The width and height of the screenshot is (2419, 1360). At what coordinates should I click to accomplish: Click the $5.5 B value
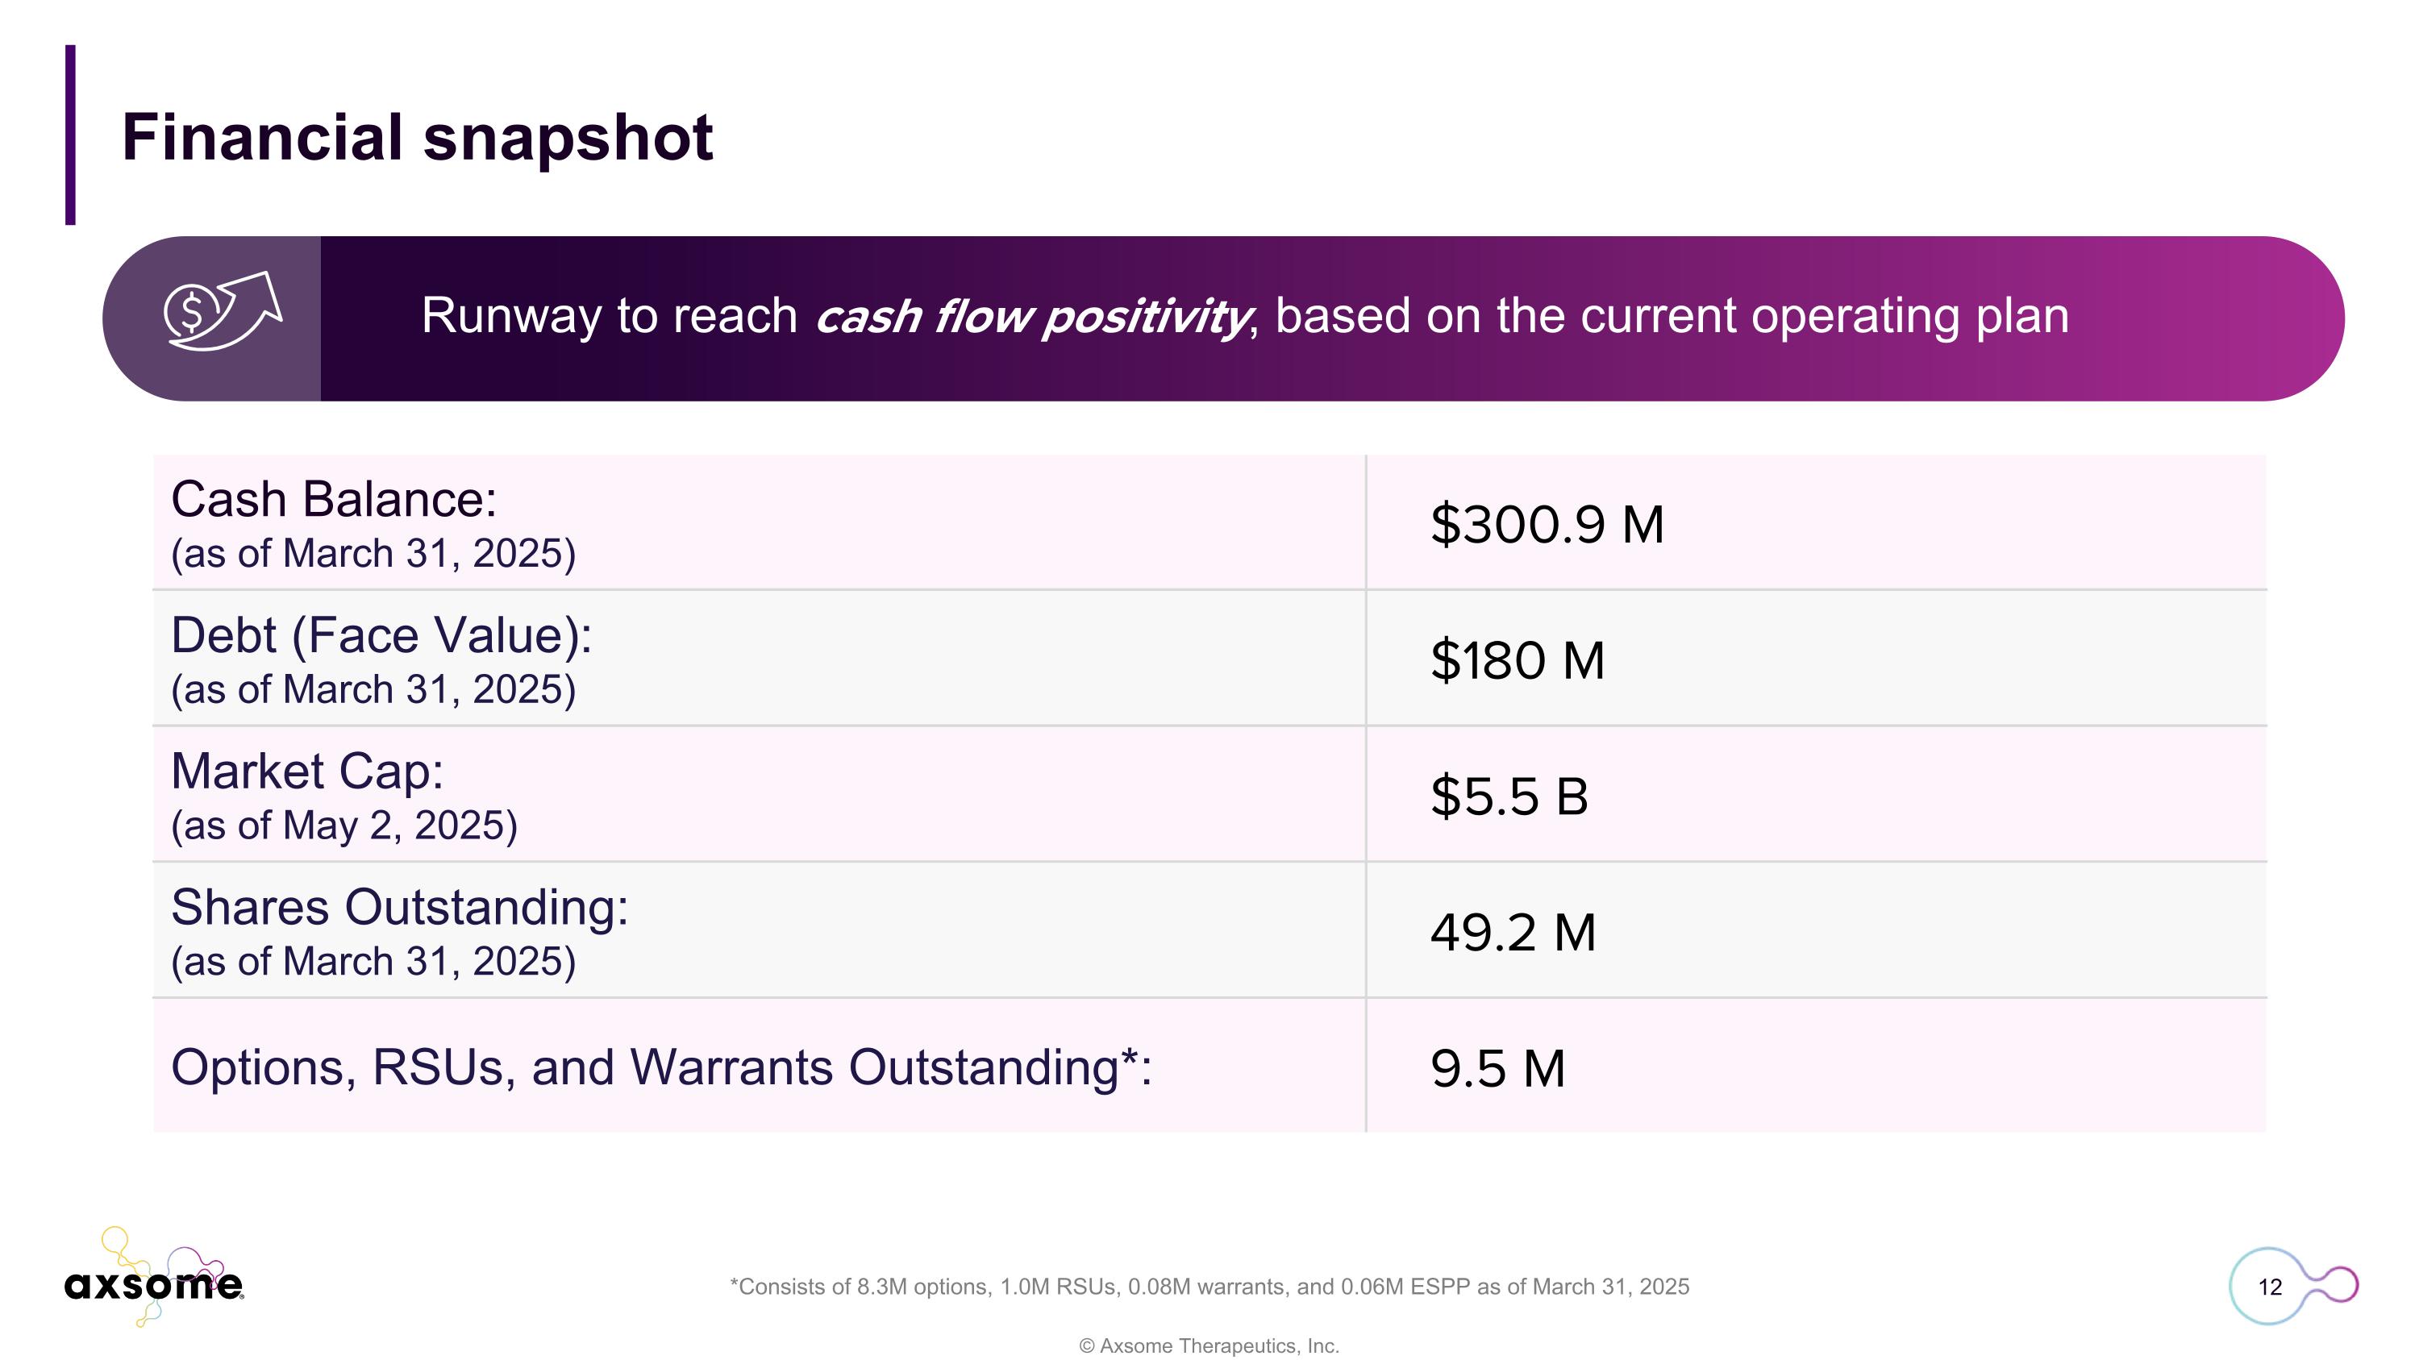[1508, 796]
